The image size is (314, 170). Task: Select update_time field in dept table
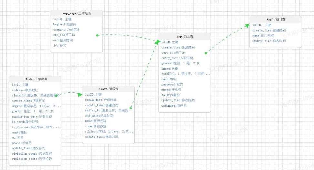[x=269, y=41]
